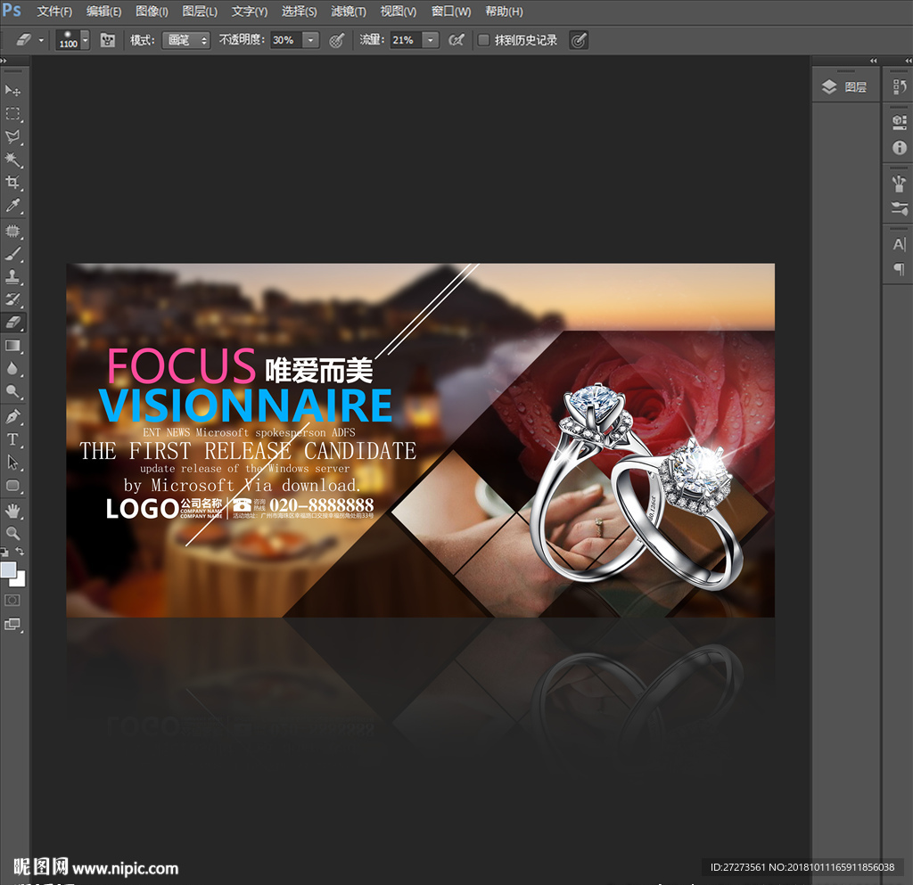Open the 文件(F) menu
913x885 pixels.
54,12
